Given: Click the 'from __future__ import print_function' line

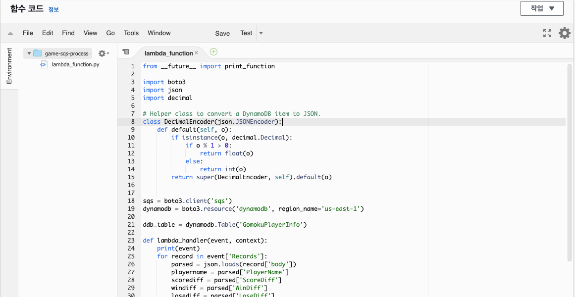Looking at the screenshot, I should [x=209, y=66].
